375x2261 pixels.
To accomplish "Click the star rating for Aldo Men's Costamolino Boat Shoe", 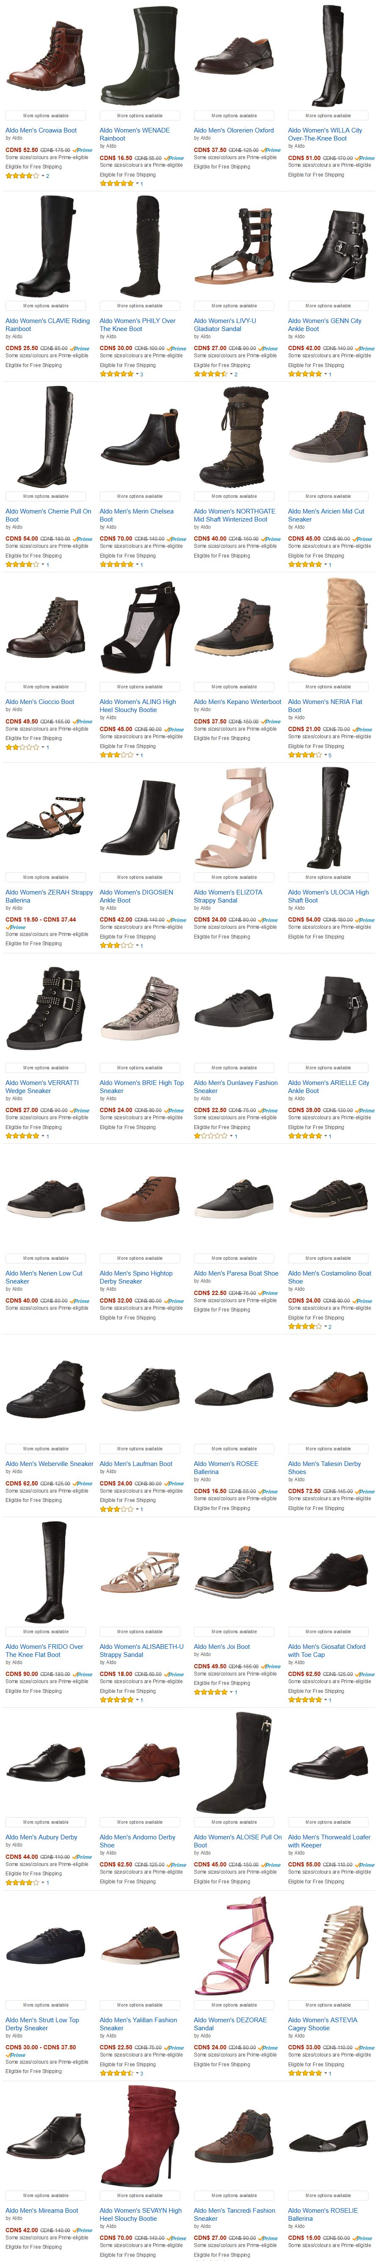I will click(x=305, y=1326).
